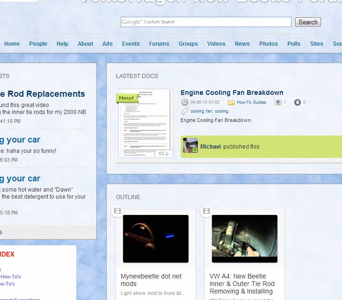This screenshot has height=300, width=342.
Task: Click the Michael author name link
Action: 211,147
